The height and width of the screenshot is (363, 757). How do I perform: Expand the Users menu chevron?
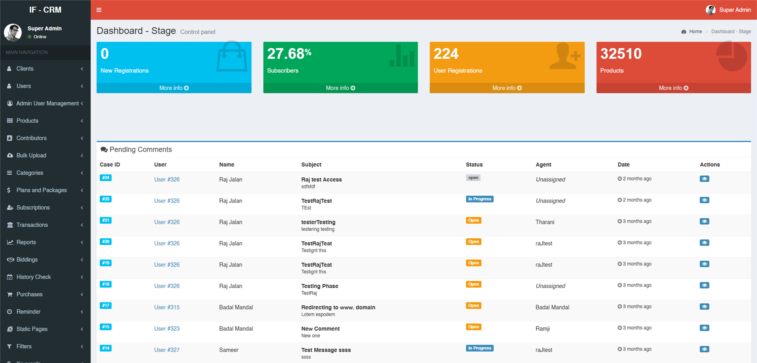[82, 86]
